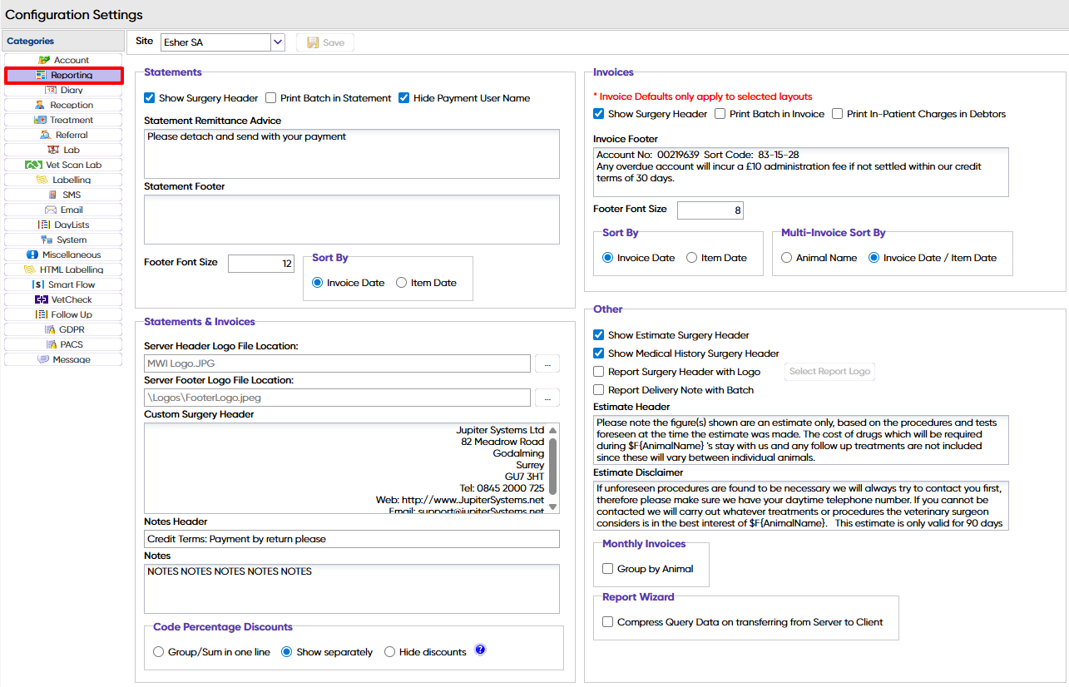Click the blue help icon beside Hide discounts
The image size is (1069, 687).
pyautogui.click(x=480, y=650)
